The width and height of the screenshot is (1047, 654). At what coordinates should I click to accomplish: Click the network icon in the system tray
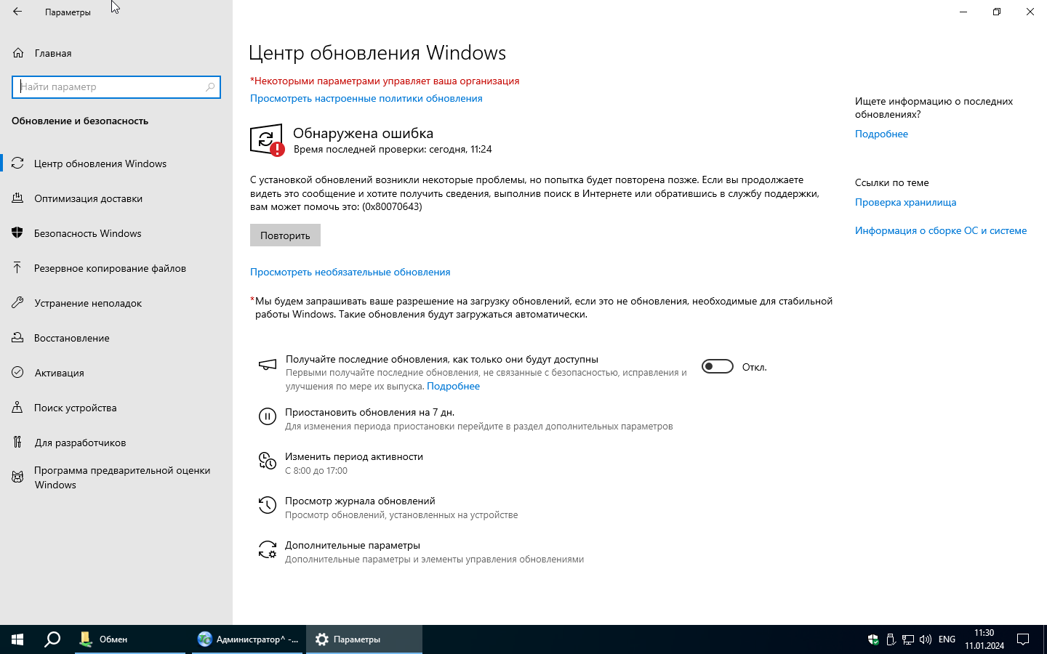(x=908, y=639)
